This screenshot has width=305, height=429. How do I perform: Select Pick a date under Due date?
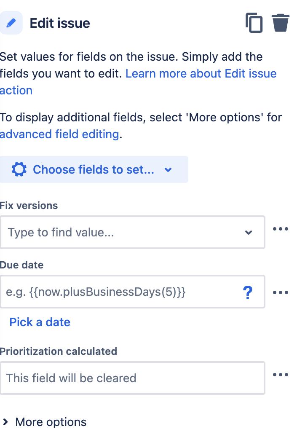click(x=39, y=322)
